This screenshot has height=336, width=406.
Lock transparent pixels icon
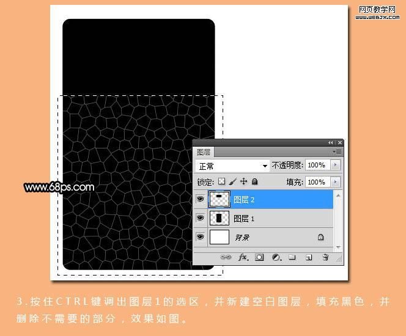coord(221,181)
